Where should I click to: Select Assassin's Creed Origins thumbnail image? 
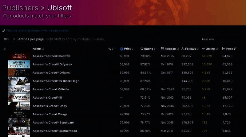pyautogui.click(x=19, y=73)
